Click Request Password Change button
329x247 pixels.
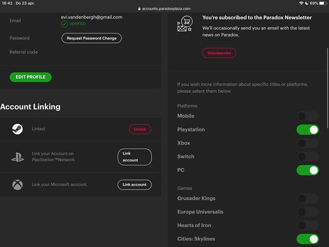[x=92, y=38]
